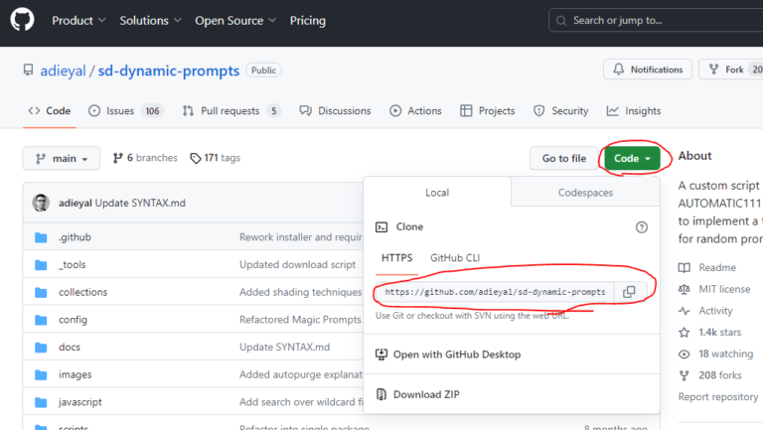The height and width of the screenshot is (430, 763).
Task: Open with GitHub Desktop
Action: 456,355
